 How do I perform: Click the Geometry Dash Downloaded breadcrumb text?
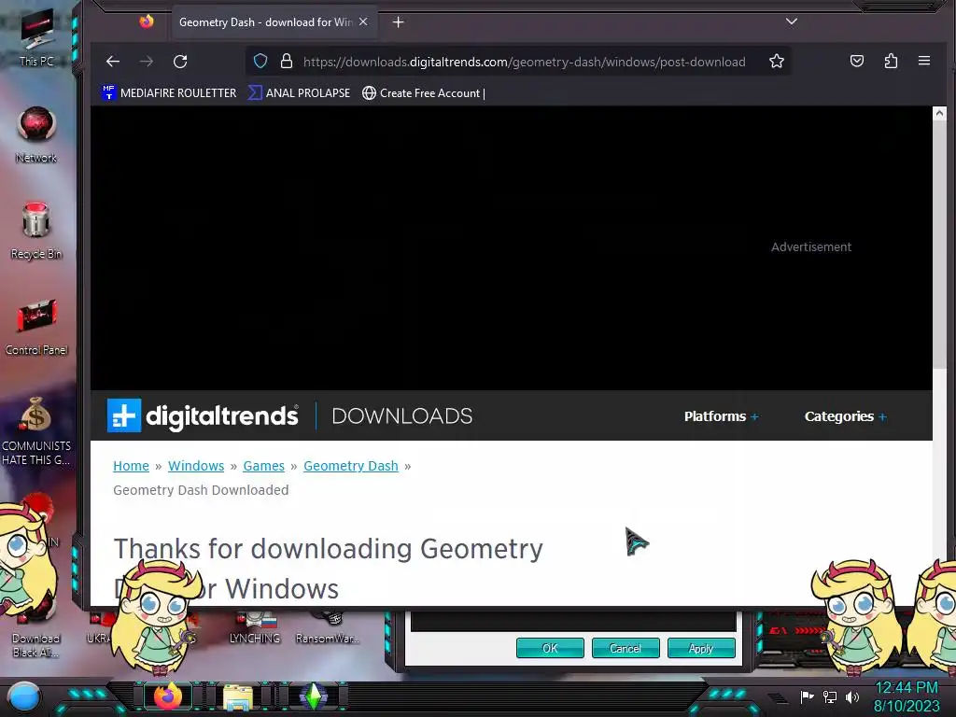pyautogui.click(x=201, y=490)
